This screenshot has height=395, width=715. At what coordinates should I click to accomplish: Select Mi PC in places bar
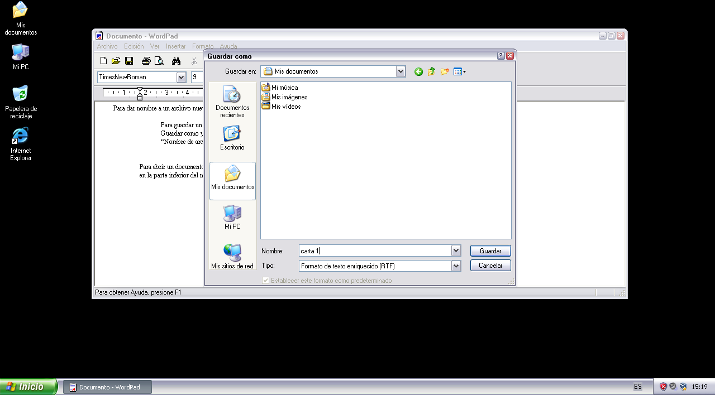click(232, 217)
